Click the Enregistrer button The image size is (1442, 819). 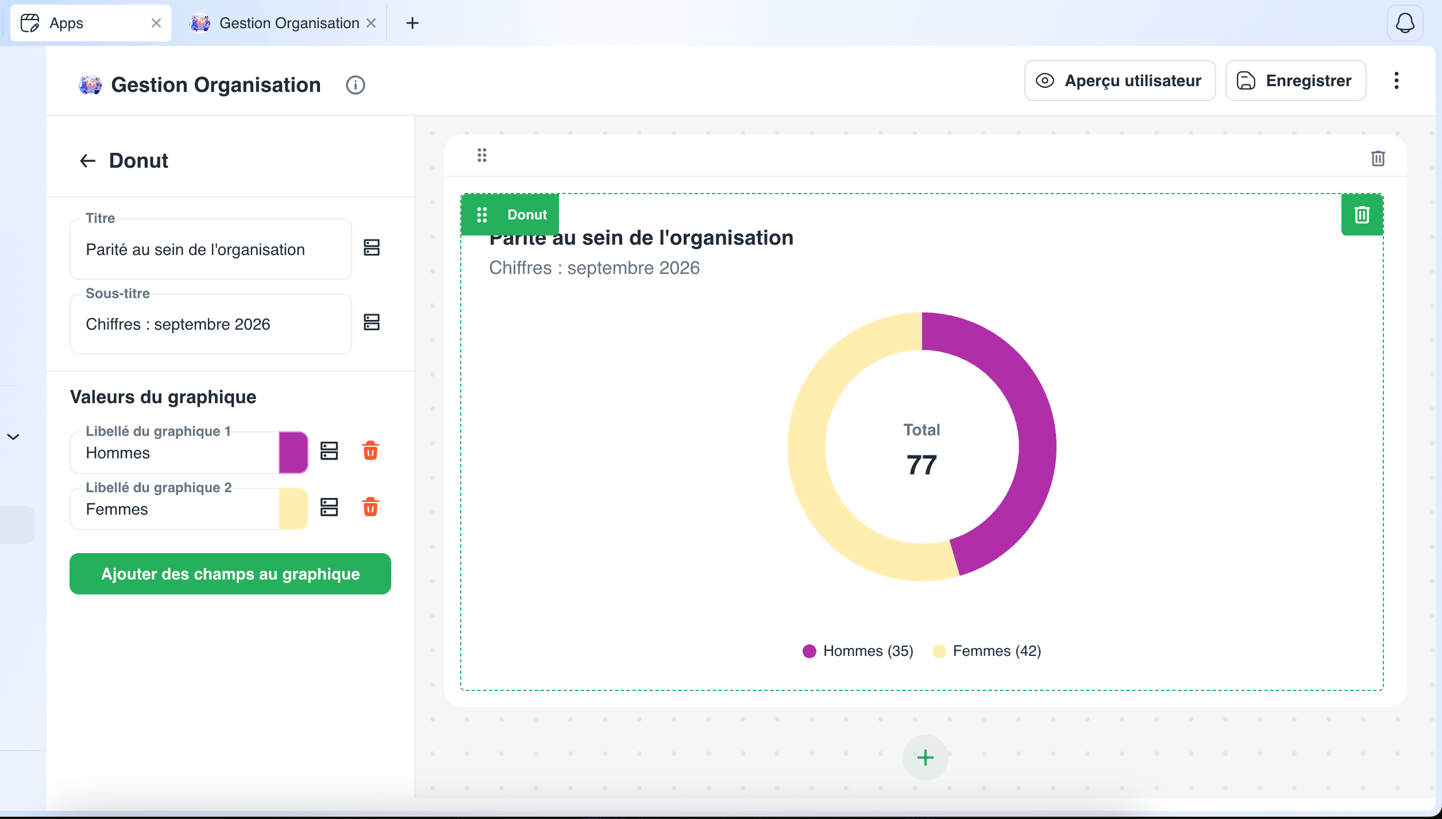click(1296, 80)
